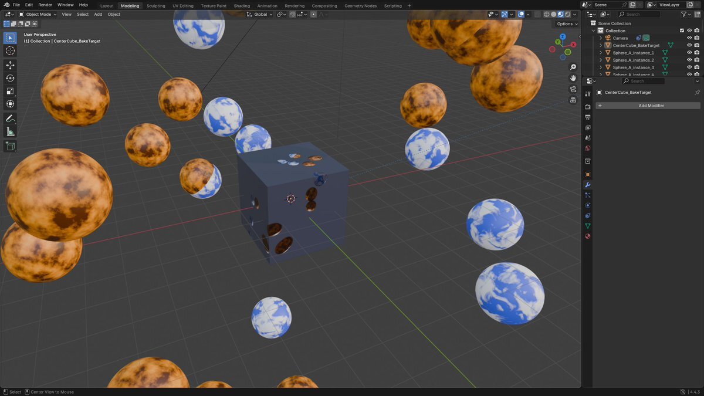Open the viewport Add menu
The width and height of the screenshot is (704, 396).
pyautogui.click(x=98, y=14)
